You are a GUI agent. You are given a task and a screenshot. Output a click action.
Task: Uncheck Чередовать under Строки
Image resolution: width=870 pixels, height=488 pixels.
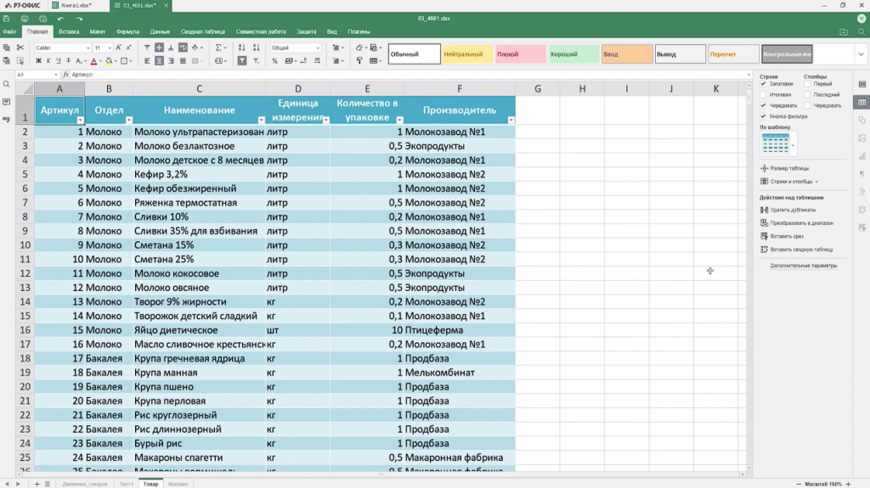point(763,105)
